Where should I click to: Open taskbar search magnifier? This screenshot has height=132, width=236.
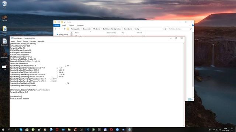9,129
